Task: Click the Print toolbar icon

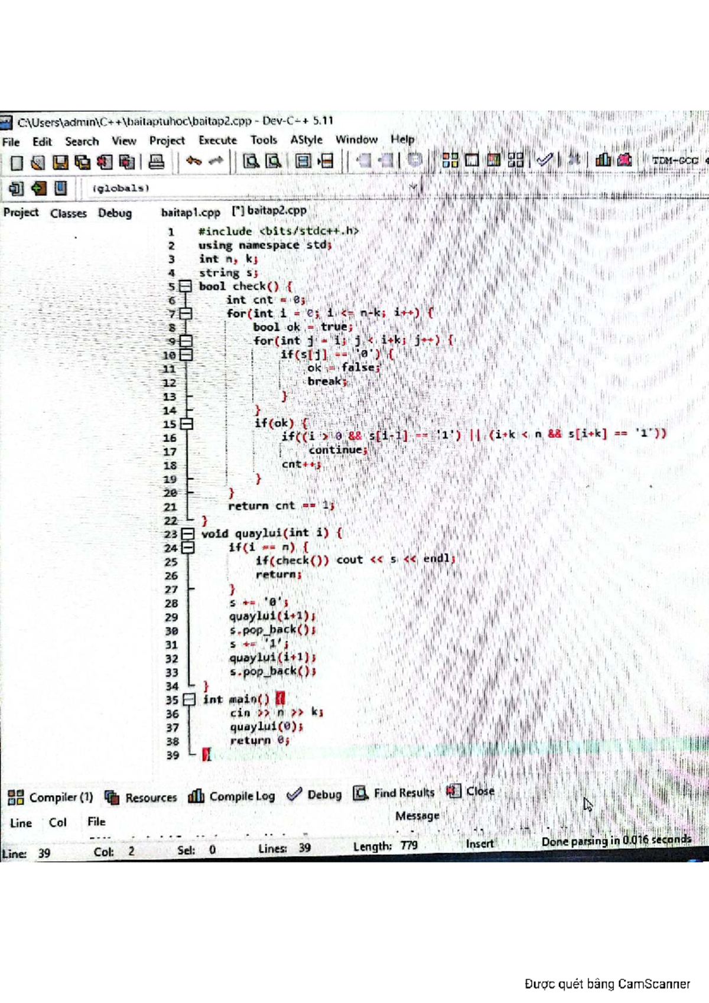Action: (x=156, y=161)
